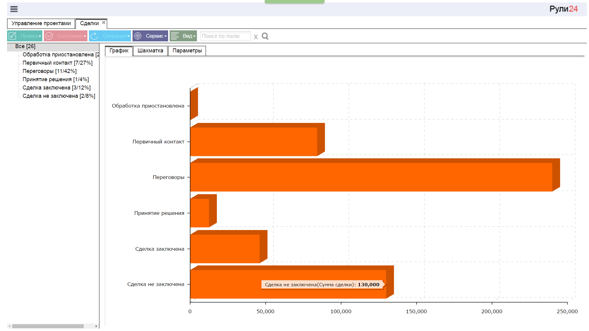
Task: Clear search with the X icon
Action: [256, 37]
